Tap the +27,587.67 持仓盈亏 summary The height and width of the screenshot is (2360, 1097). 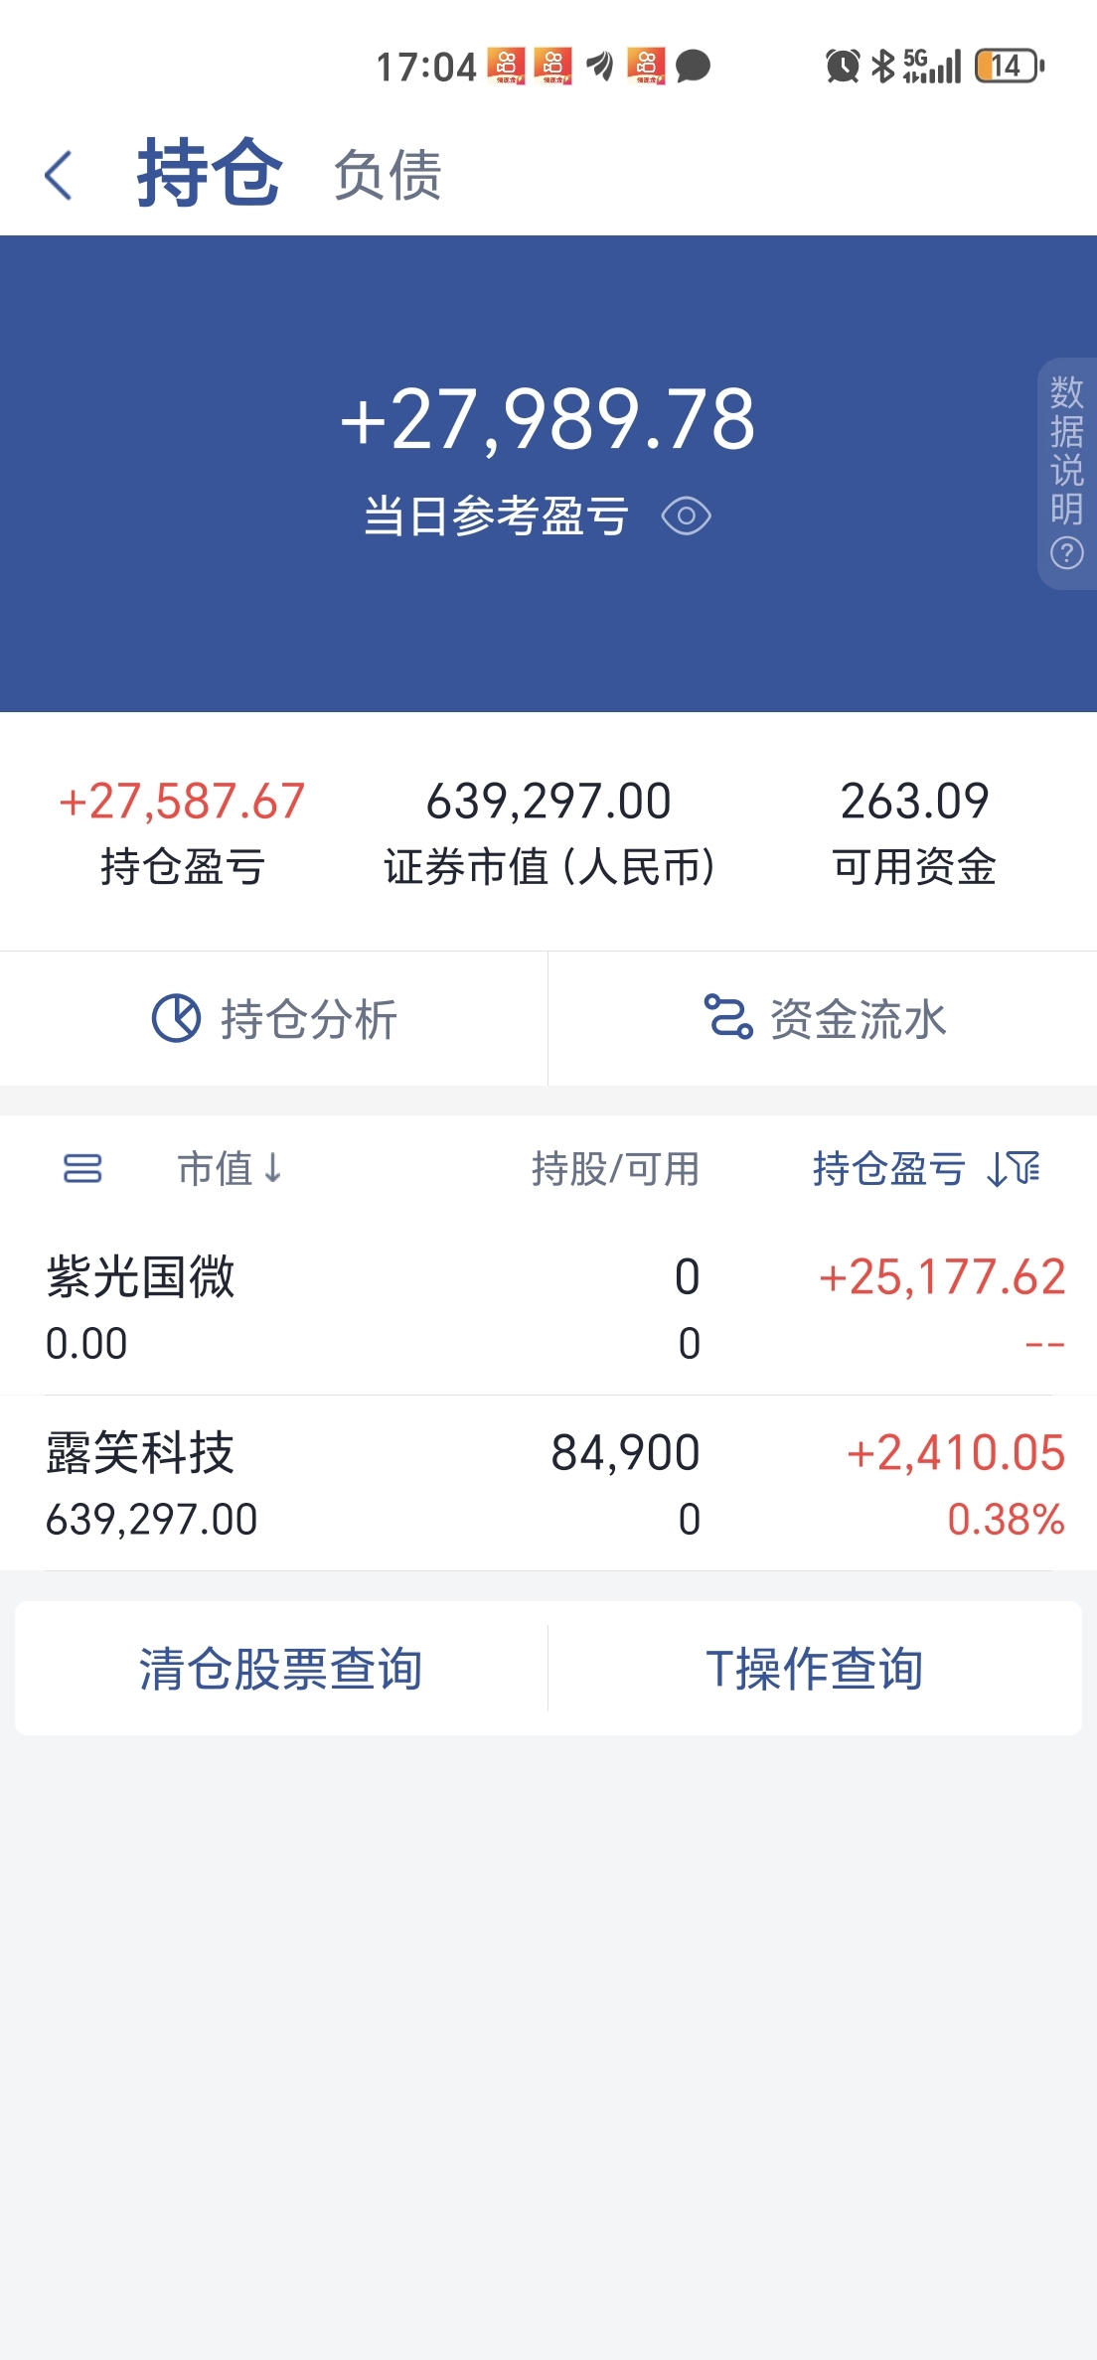[x=182, y=801]
